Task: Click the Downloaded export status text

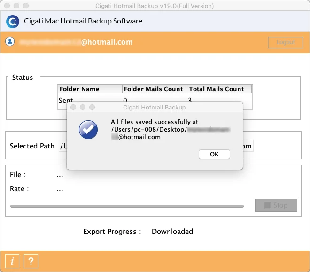Action: tap(172, 232)
